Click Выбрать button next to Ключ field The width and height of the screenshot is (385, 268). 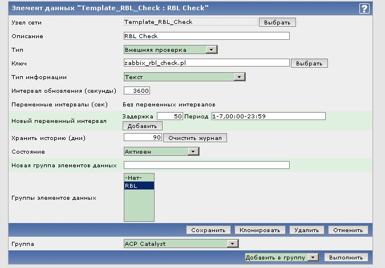point(309,63)
